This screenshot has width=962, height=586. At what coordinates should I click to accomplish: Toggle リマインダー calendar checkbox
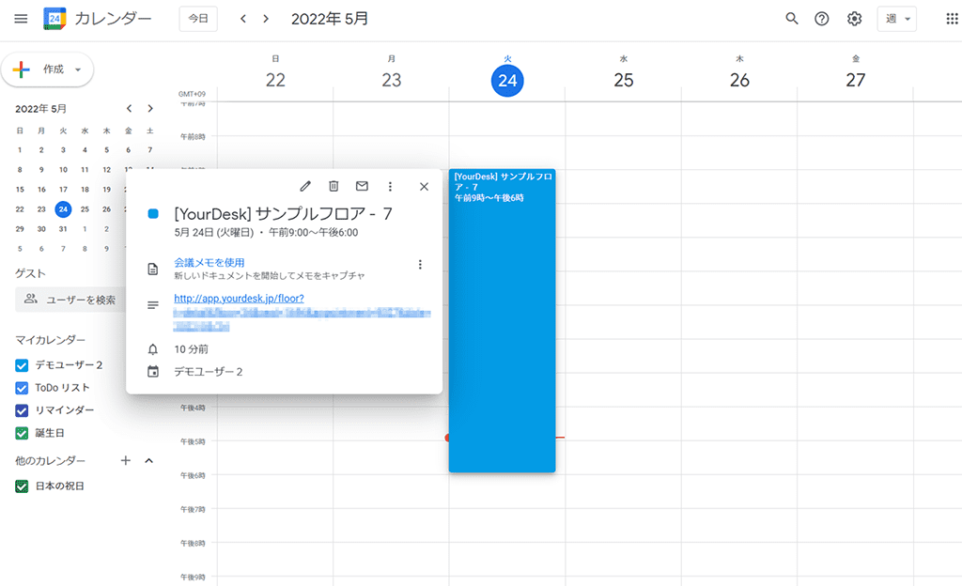[x=22, y=410]
